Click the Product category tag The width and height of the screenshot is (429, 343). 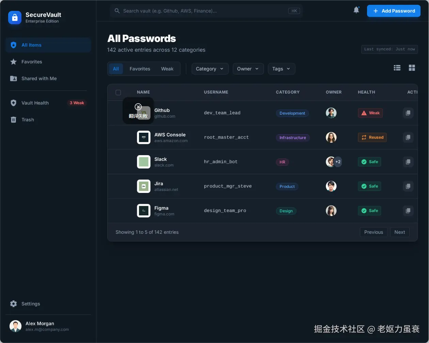pyautogui.click(x=287, y=186)
